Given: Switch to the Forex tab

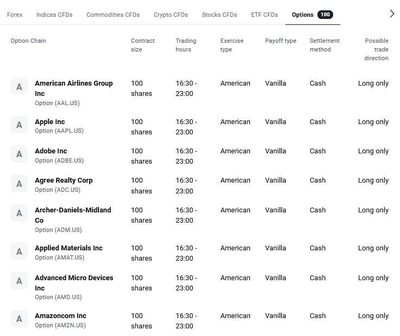Looking at the screenshot, I should (x=15, y=15).
